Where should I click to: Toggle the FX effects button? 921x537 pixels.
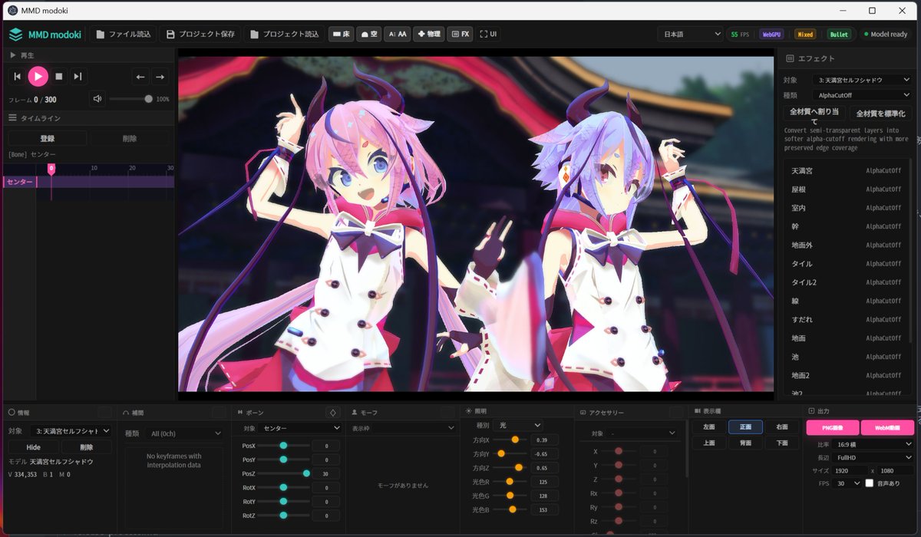click(x=460, y=35)
